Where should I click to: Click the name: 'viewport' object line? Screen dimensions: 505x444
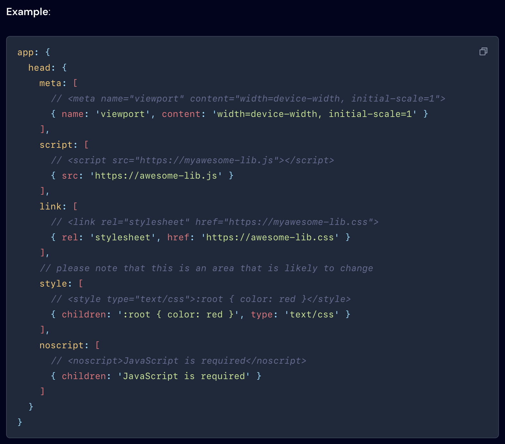(239, 114)
